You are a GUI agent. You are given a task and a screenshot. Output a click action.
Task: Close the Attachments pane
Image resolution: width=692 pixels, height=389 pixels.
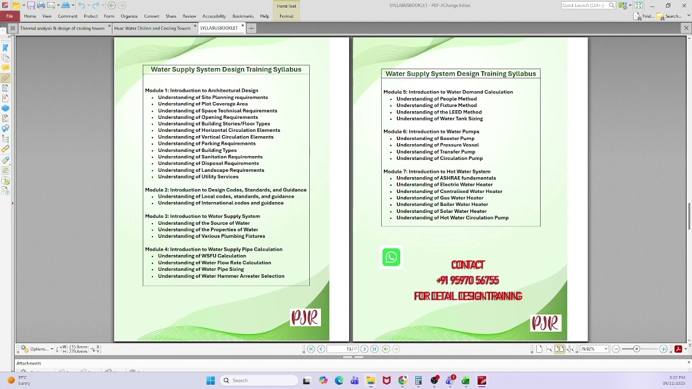pos(688,362)
